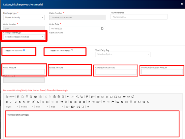Click the Source button in the editor

pos(10,97)
